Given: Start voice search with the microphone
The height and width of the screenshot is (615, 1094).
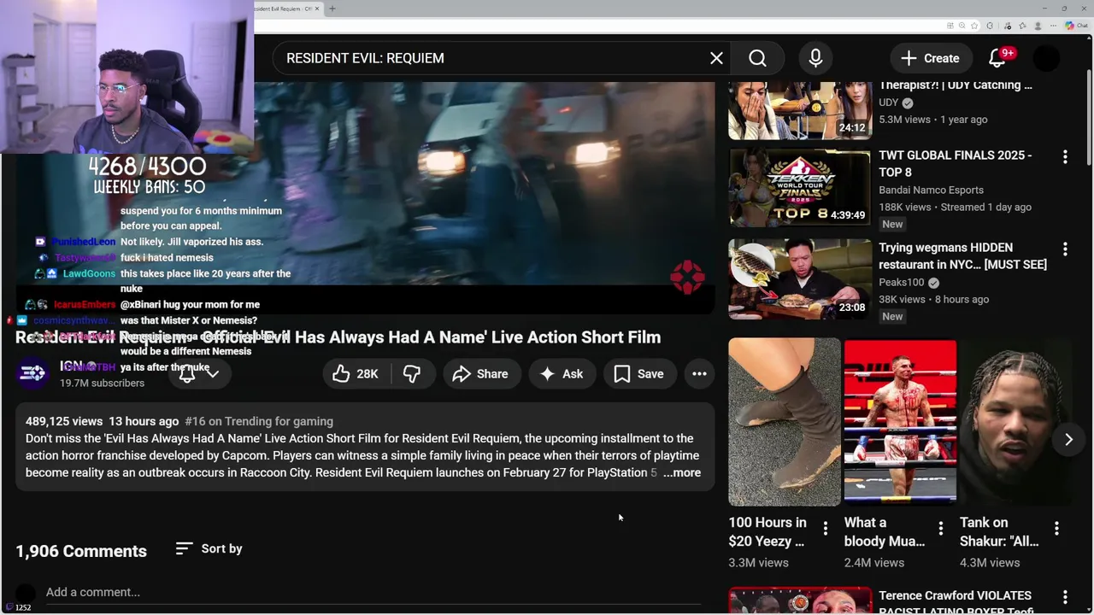Looking at the screenshot, I should [x=815, y=58].
